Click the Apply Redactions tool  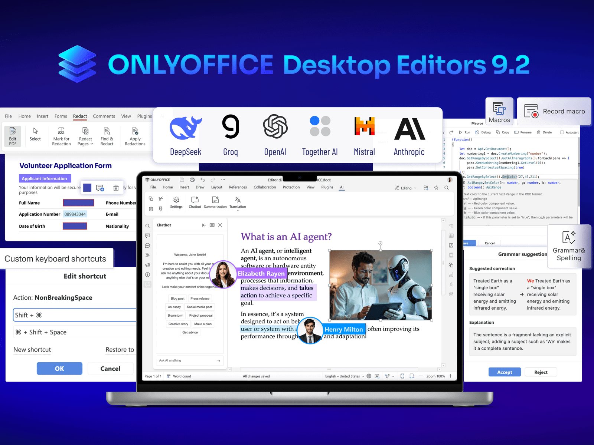135,136
